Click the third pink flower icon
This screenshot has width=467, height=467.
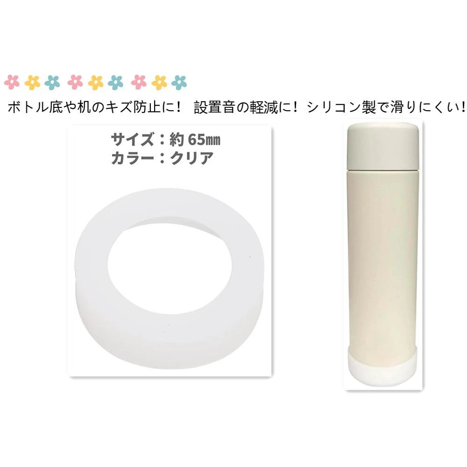(x=139, y=82)
